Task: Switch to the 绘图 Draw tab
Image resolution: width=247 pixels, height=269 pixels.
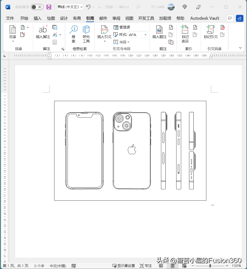Action: point(51,18)
